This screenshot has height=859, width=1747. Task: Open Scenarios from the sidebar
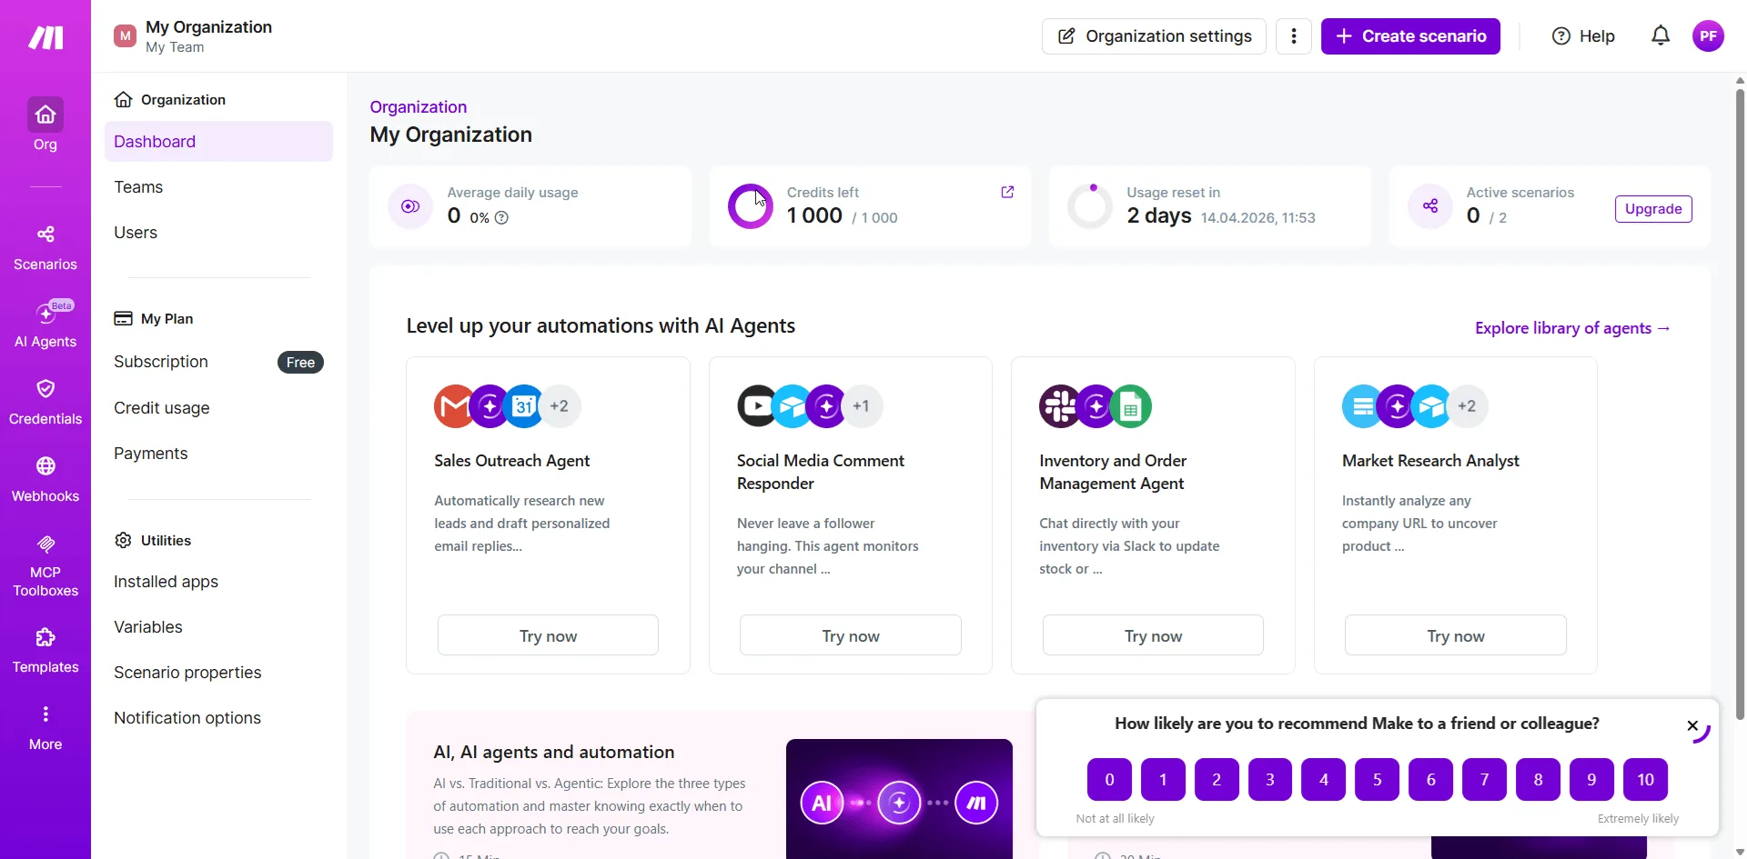point(45,248)
